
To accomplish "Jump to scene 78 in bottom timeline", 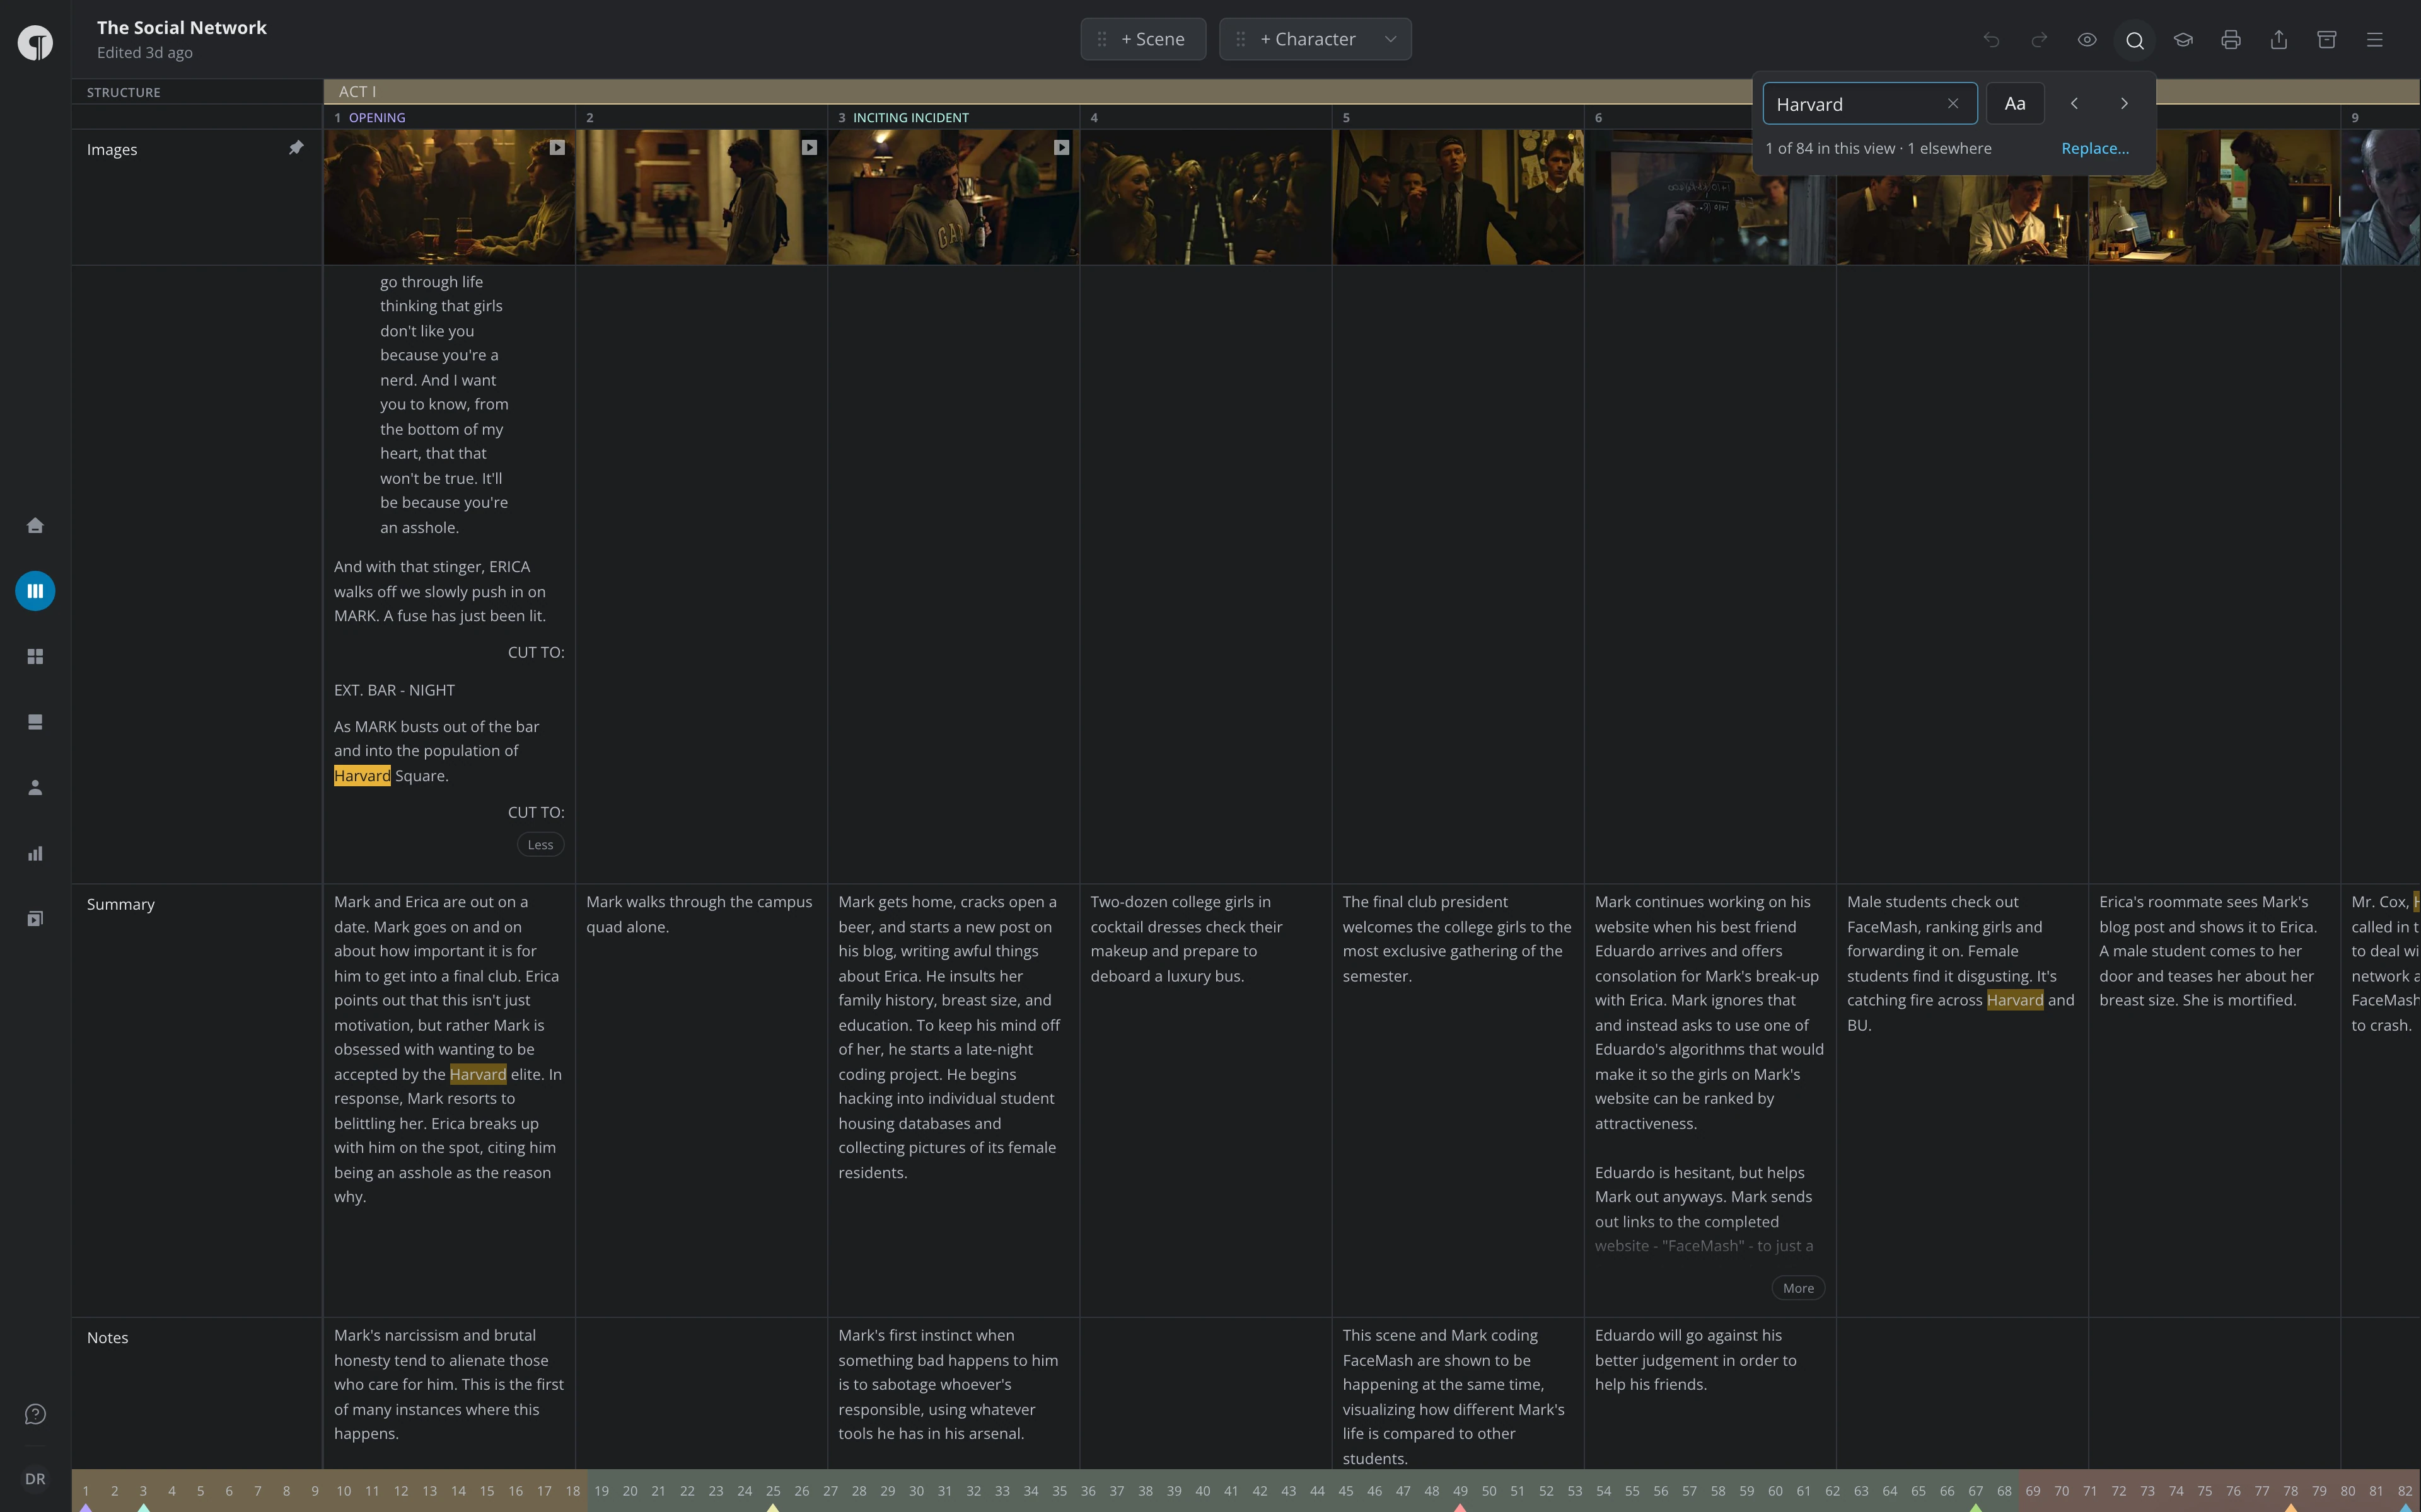I will 2290,1491.
